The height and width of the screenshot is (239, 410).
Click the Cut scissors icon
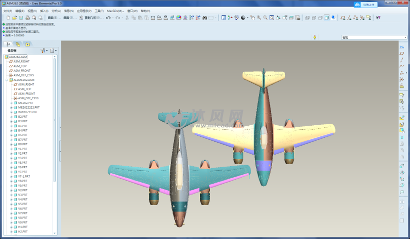click(x=127, y=18)
